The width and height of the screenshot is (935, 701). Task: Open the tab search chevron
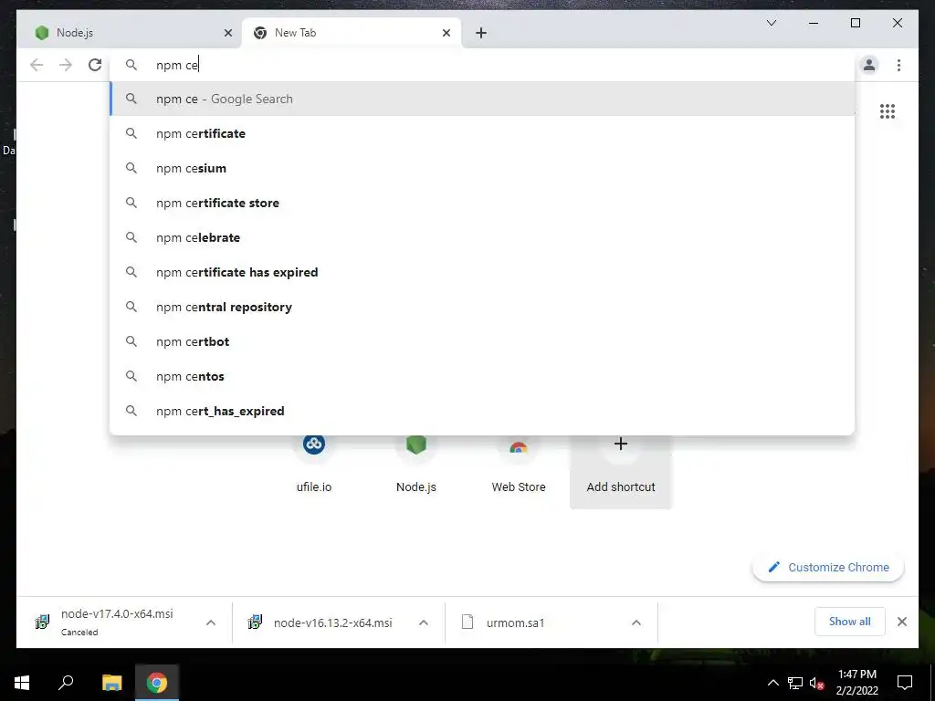click(x=771, y=23)
